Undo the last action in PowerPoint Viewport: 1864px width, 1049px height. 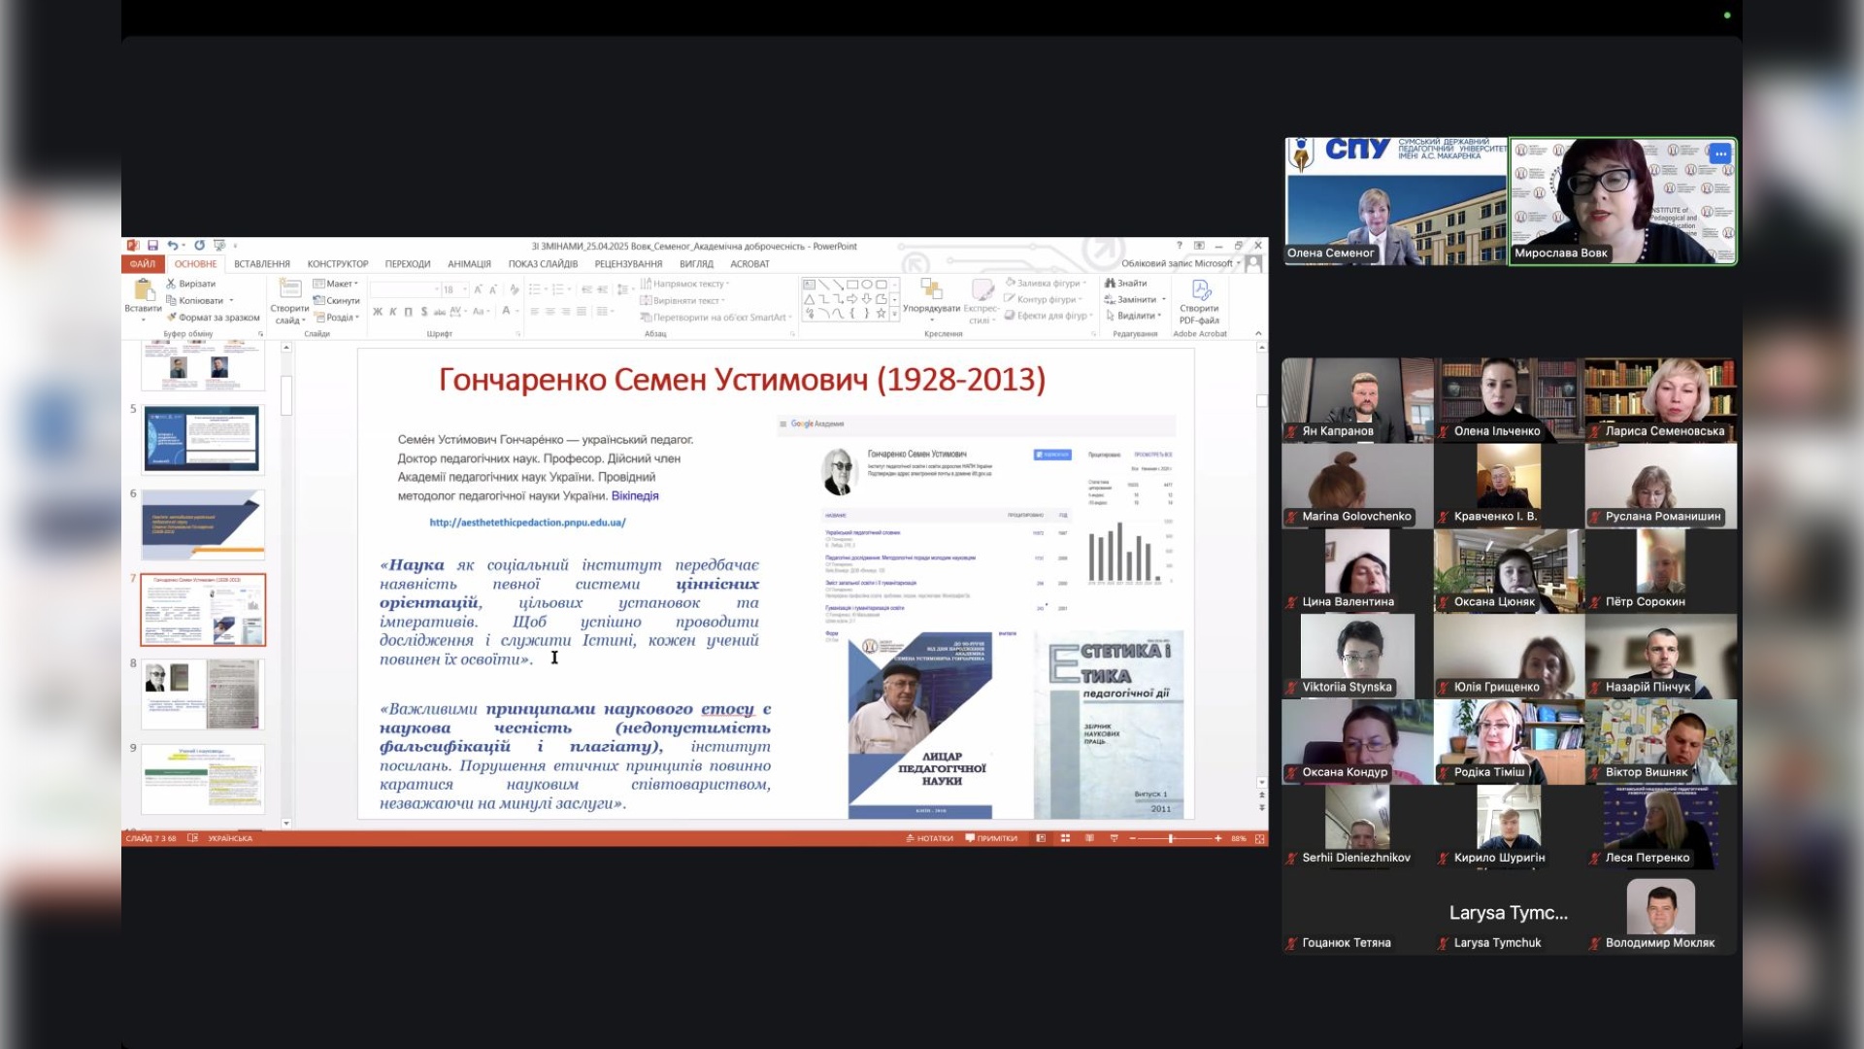click(x=172, y=246)
